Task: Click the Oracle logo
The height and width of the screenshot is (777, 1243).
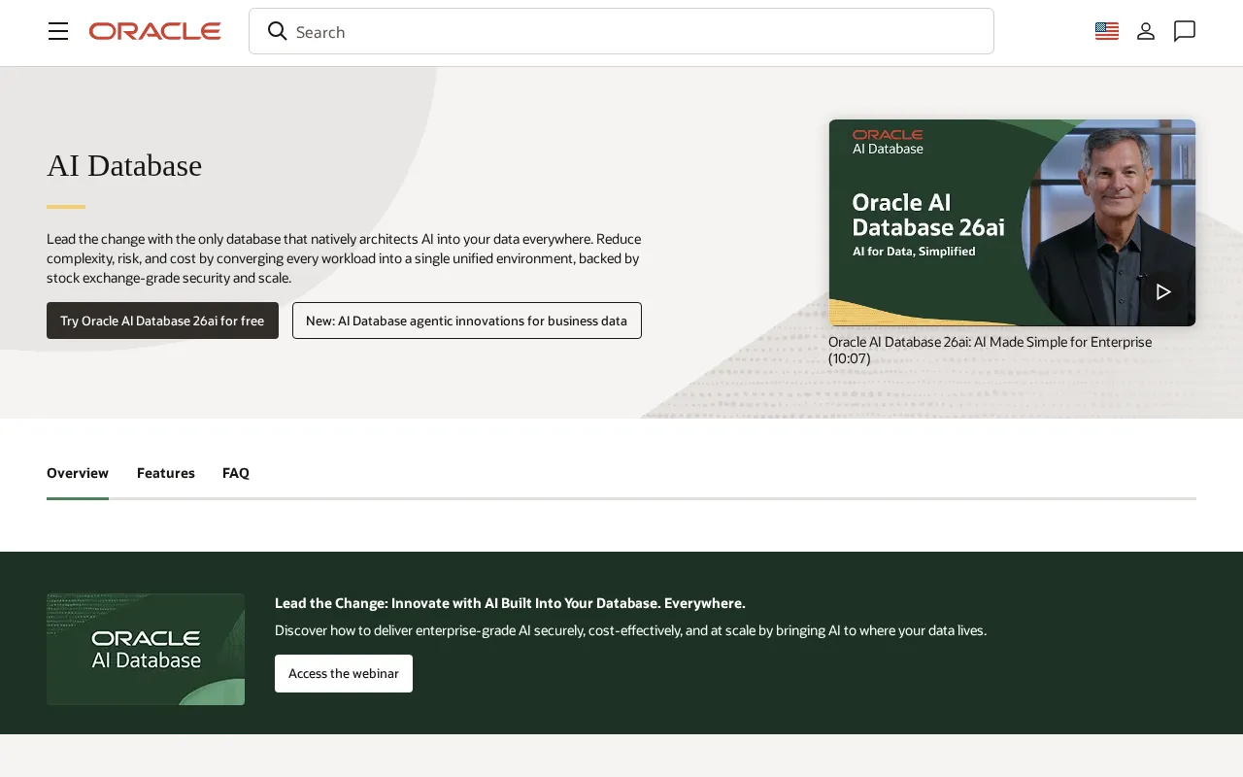Action: point(155,31)
